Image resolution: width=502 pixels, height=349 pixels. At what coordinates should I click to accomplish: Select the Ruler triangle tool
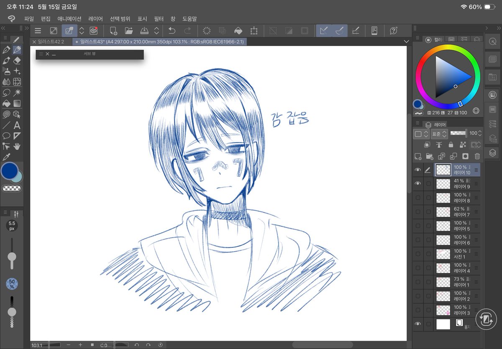[17, 136]
